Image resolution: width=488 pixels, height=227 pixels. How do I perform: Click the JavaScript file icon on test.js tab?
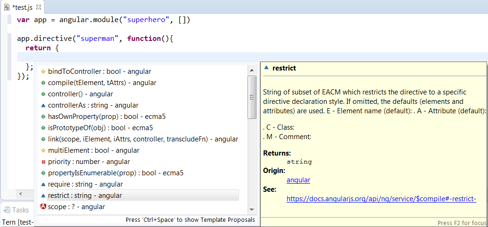7,7
